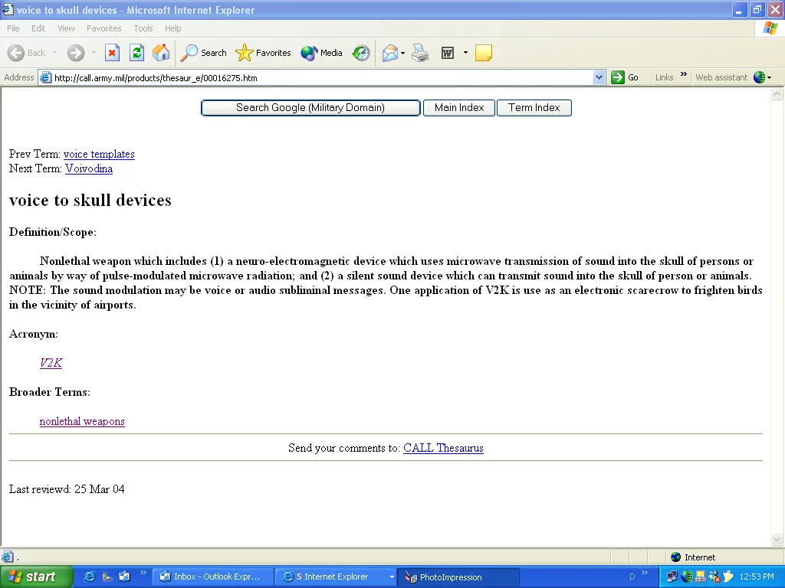Screen dimensions: 785x588
Task: Follow the V2K acronym link
Action: tap(51, 363)
